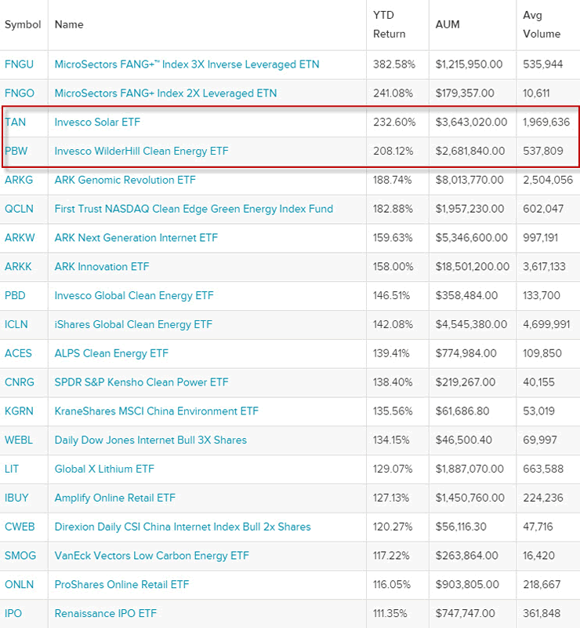This screenshot has height=628, width=580.
Task: Open Invesco Global Clean Energy ETF
Action: point(134,296)
